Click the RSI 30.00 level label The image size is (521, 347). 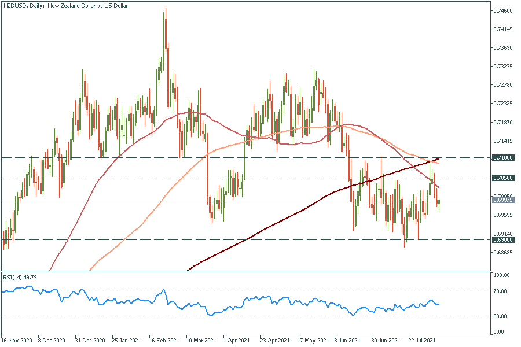coord(501,316)
